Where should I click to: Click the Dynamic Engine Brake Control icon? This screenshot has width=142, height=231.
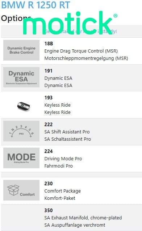tap(21, 50)
